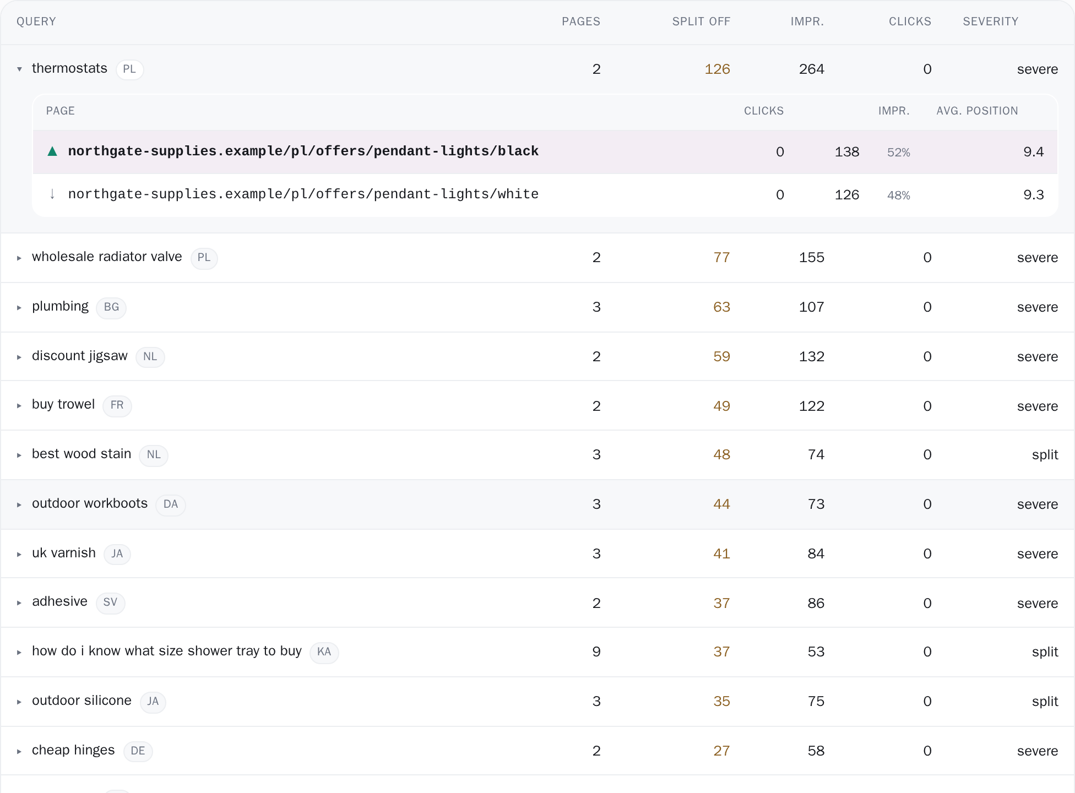Click the CLICKS header in page sub-table

coord(764,111)
